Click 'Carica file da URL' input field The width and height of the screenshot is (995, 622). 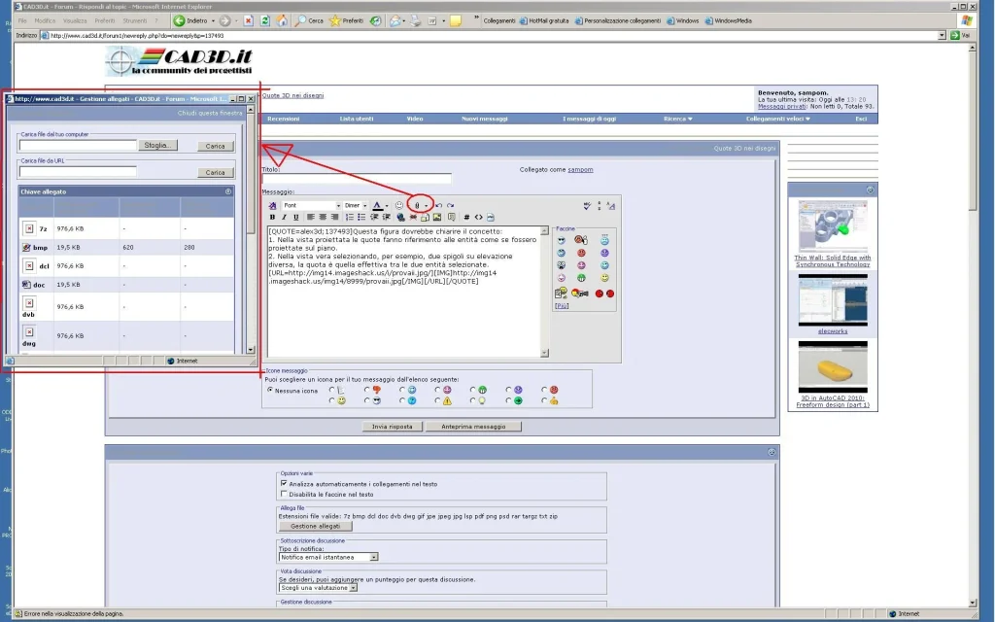pyautogui.click(x=78, y=171)
